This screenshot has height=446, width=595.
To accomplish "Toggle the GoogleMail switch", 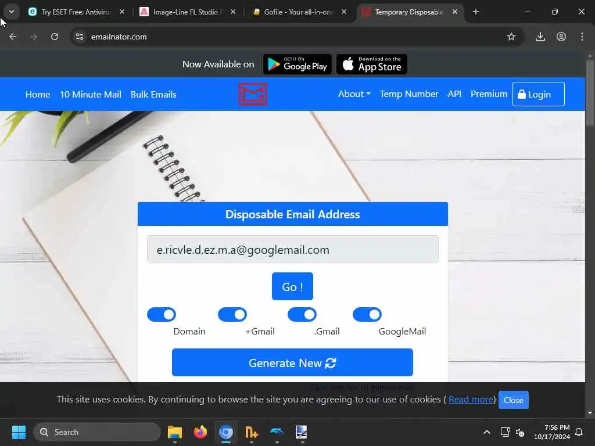I will pyautogui.click(x=367, y=314).
